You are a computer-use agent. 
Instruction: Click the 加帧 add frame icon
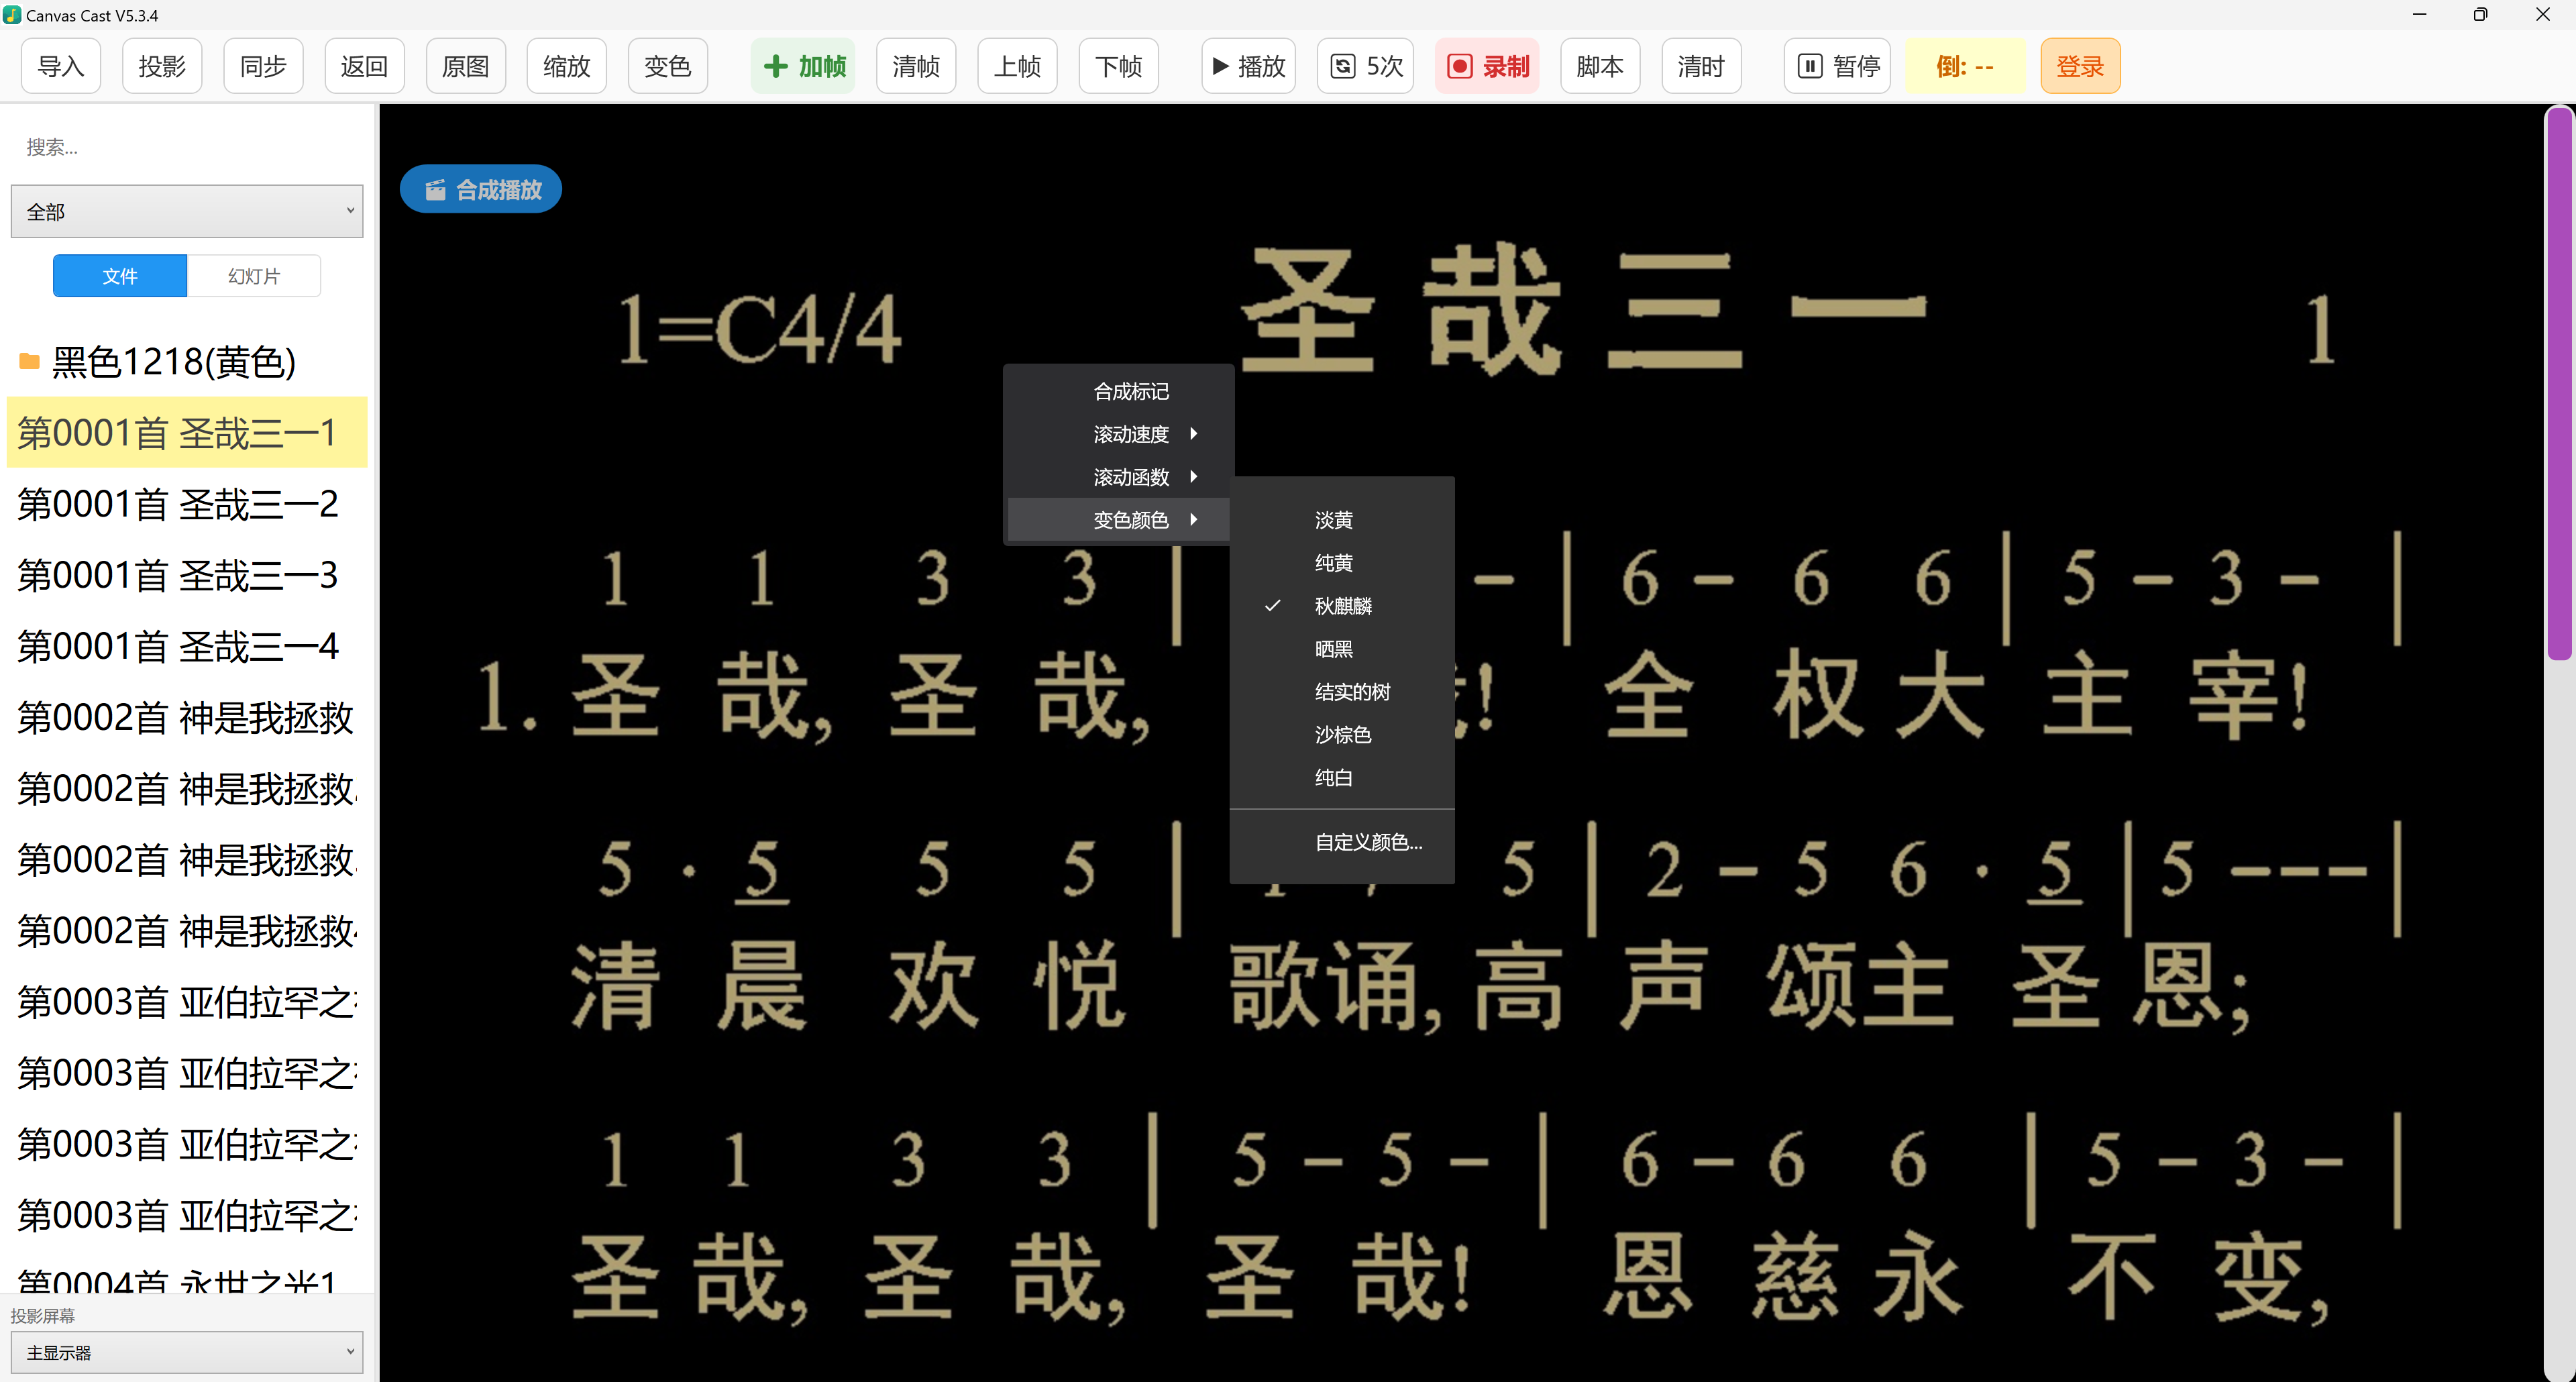pyautogui.click(x=776, y=66)
